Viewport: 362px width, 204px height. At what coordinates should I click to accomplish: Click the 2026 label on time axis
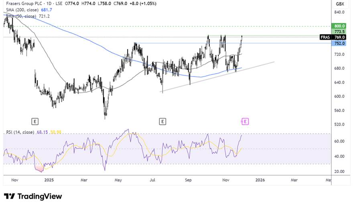[260, 180]
